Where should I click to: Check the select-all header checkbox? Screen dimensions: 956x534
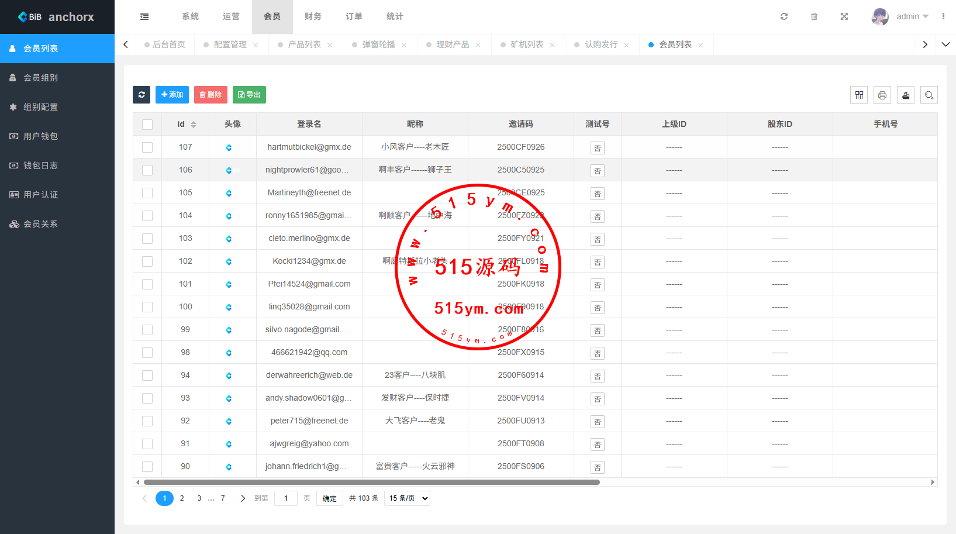[x=147, y=124]
